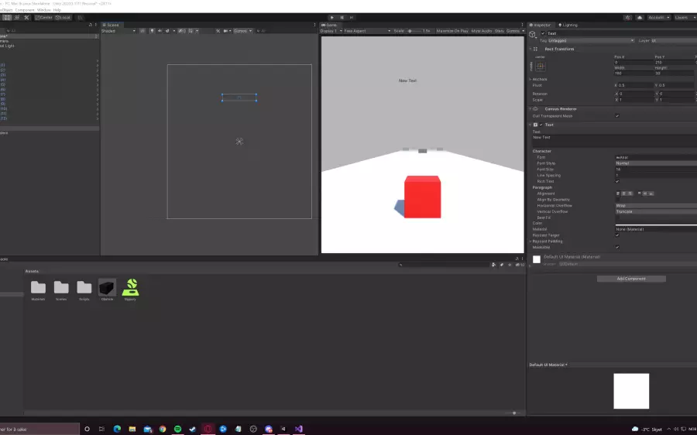Toggle the Rich Text checkbox
This screenshot has height=435, width=697.
coord(617,181)
